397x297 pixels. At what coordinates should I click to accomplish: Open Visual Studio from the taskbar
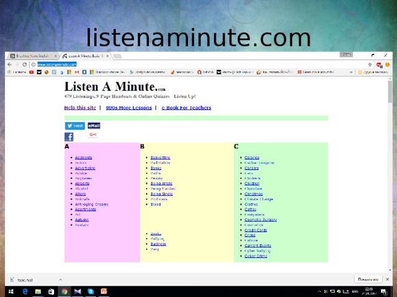pyautogui.click(x=78, y=291)
